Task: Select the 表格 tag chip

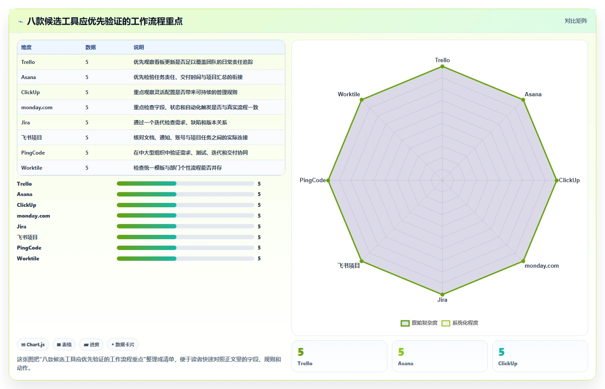Action: [x=64, y=345]
